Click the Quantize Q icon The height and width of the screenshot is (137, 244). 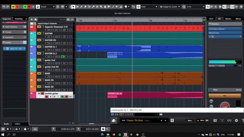point(184,7)
